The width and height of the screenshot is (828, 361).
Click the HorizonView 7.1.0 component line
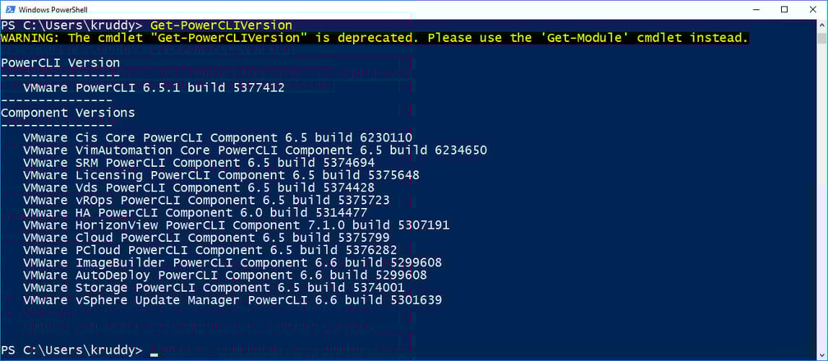[236, 225]
